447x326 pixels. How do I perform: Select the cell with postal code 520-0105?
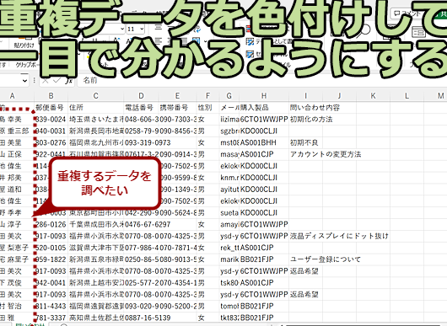tap(51, 248)
